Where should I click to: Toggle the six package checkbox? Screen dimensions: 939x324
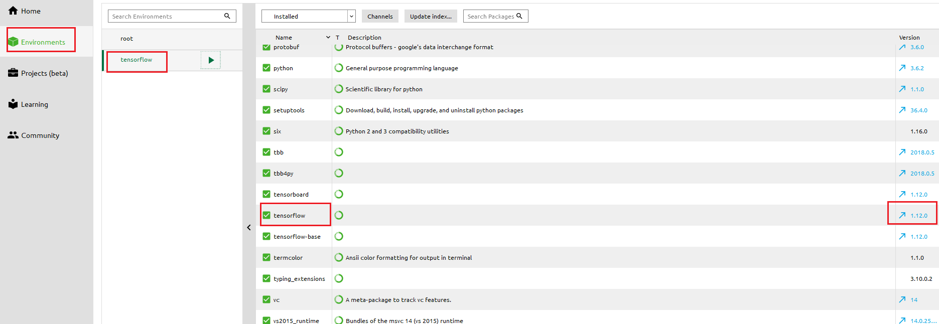[266, 131]
